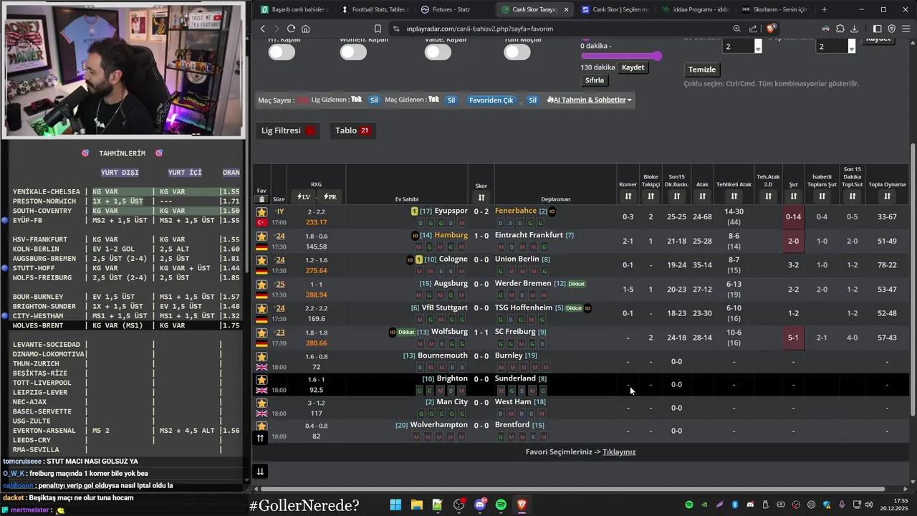This screenshot has height=516, width=917.
Task: Unfavorite Man City match star
Action: tap(261, 403)
